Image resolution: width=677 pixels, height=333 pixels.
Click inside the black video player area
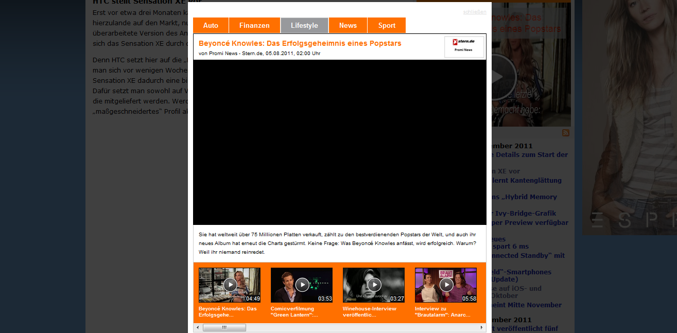coord(340,142)
